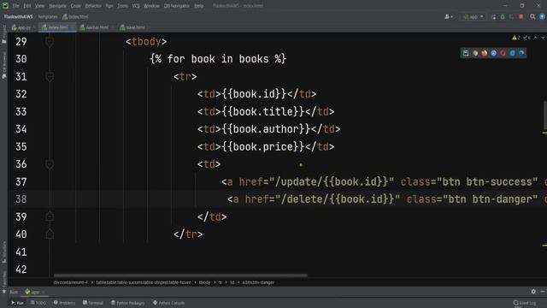Open the DB Navigator menu
This screenshot has height=308, width=547.
point(177,6)
